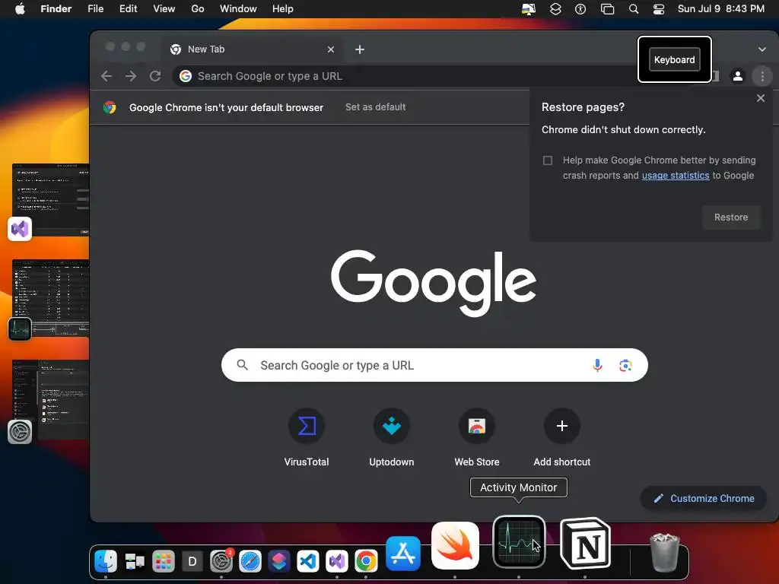Open the VirusTotal shortcut
The width and height of the screenshot is (779, 584).
[307, 437]
